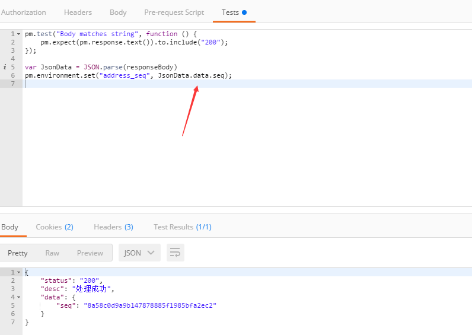Collapse the pm.test function fold arrow on line 1
The image size is (472, 335).
[x=18, y=34]
